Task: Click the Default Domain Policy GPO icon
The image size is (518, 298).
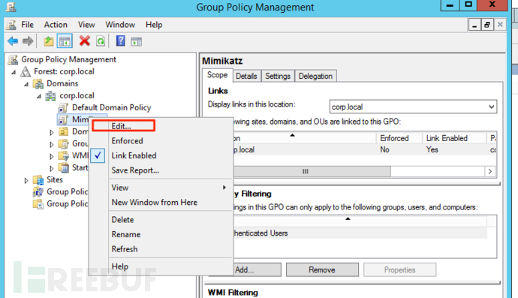Action: [x=63, y=107]
